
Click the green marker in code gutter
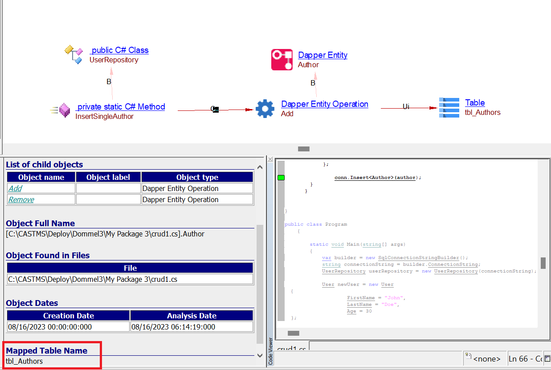tap(281, 178)
